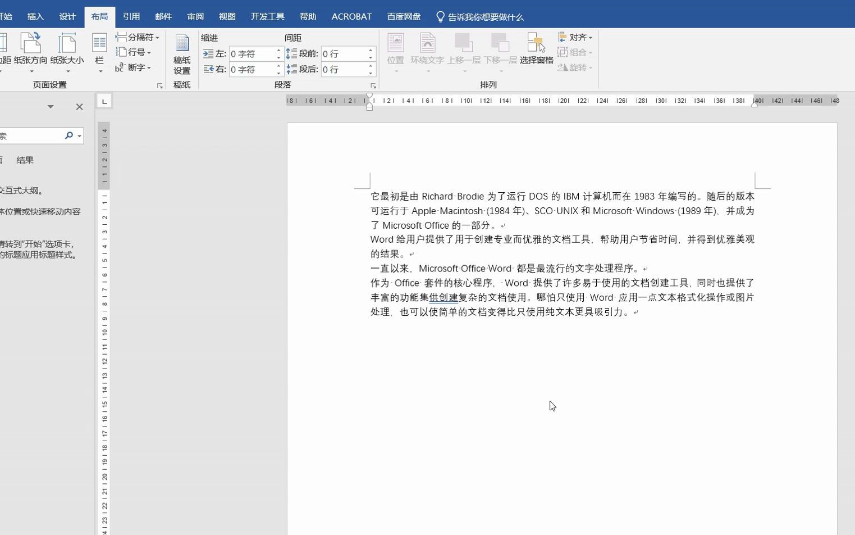Screen dimensions: 855x535
Task: Click the 稿纸设置 button
Action: 182,54
